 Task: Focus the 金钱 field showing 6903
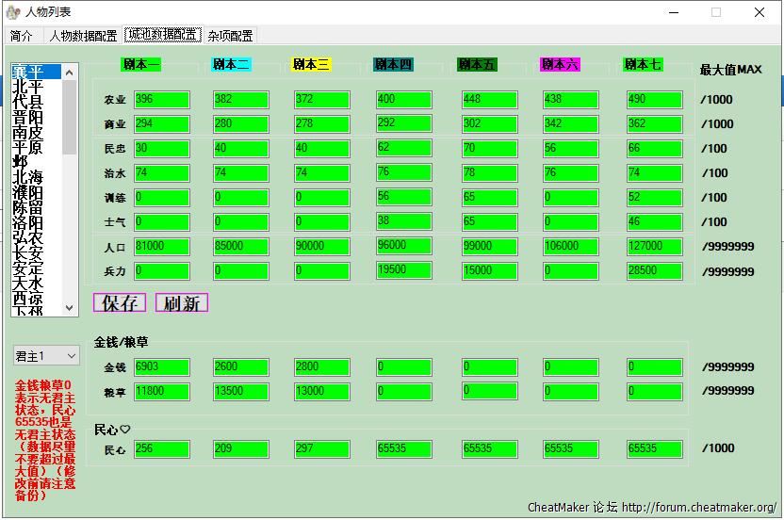pyautogui.click(x=161, y=366)
